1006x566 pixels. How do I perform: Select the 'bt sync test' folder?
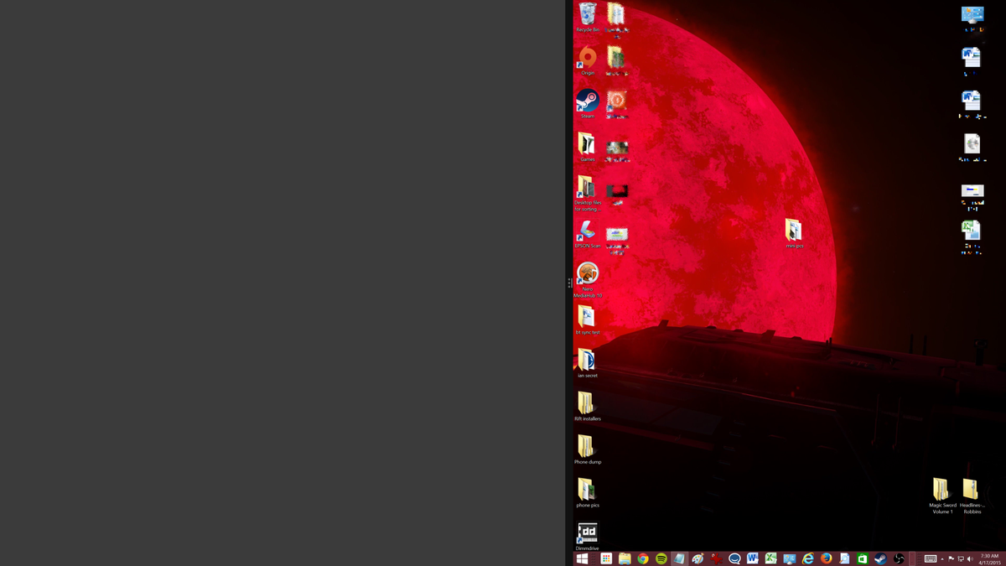tap(588, 320)
